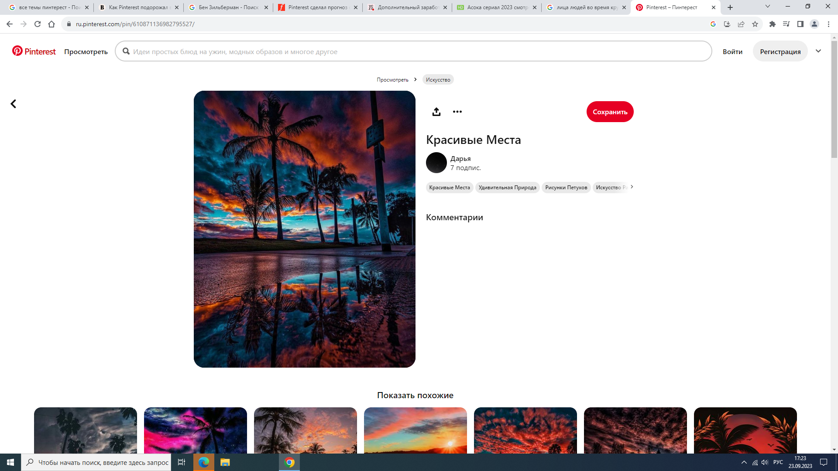Open File Explorer from taskbar

pos(225,462)
